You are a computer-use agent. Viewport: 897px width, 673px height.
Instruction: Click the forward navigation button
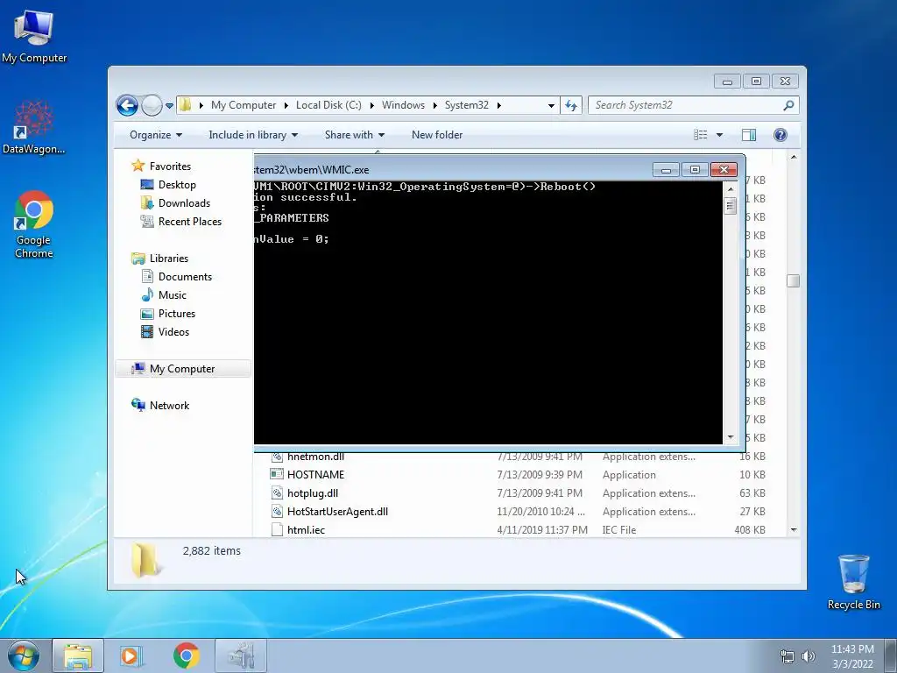click(x=152, y=105)
